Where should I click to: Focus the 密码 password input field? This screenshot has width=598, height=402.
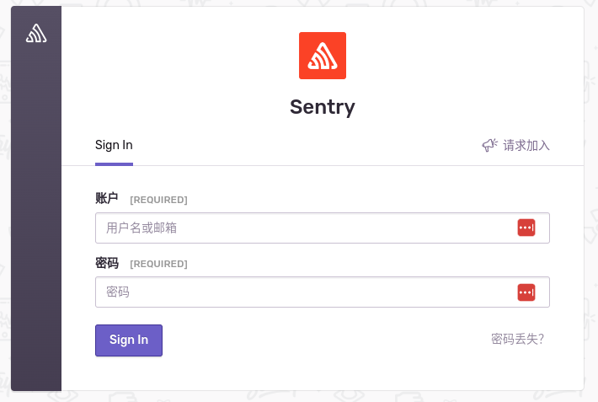323,292
